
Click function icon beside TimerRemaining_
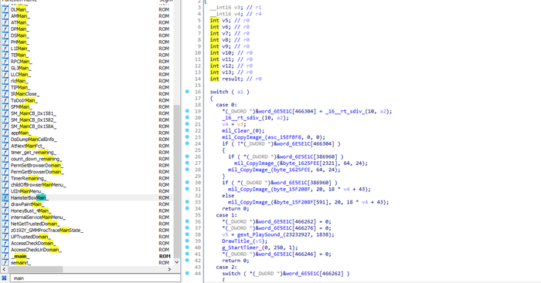pyautogui.click(x=5, y=178)
